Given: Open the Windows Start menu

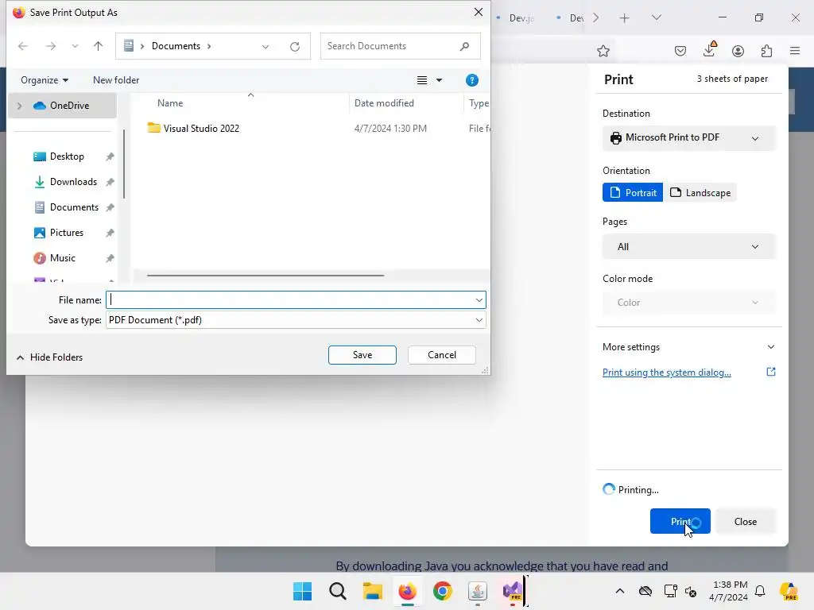Looking at the screenshot, I should (302, 591).
